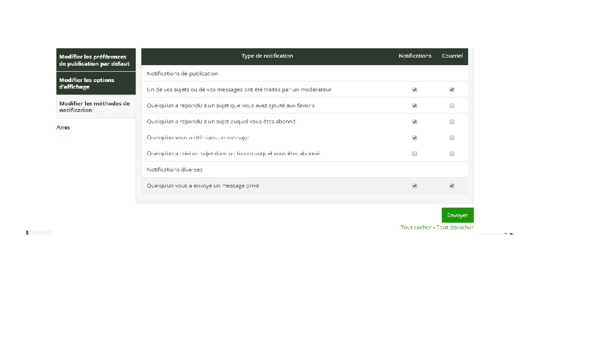Select 'Modifier les méthodes de notification' tab

click(96, 107)
